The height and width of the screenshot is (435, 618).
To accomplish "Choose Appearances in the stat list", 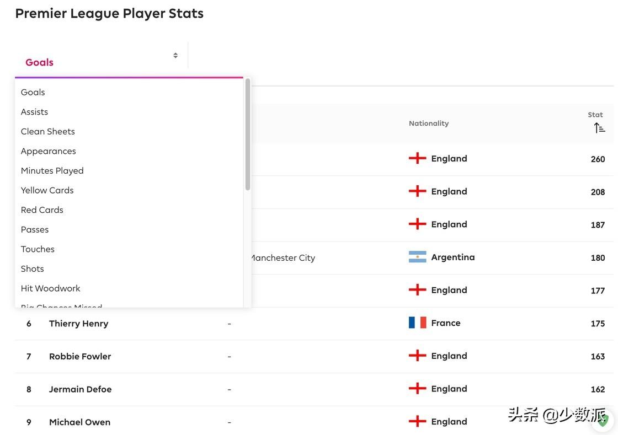I will click(x=48, y=151).
